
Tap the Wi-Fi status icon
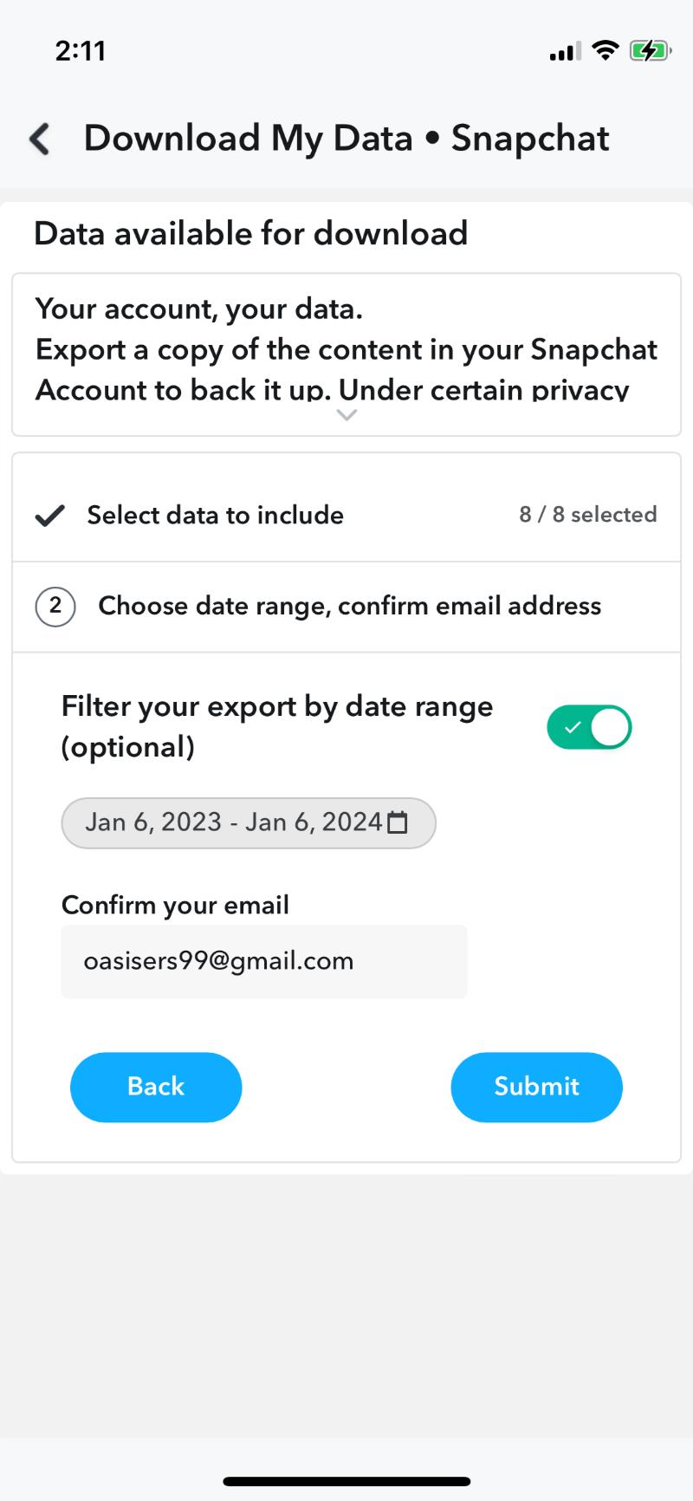[606, 50]
